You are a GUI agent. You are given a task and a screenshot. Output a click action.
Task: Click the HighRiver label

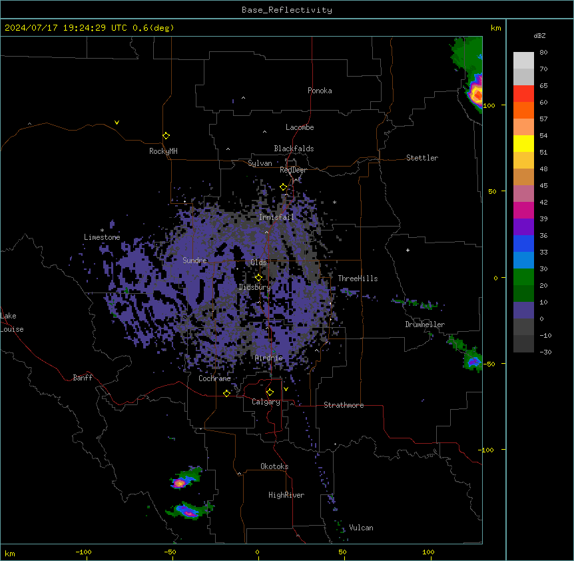click(286, 495)
